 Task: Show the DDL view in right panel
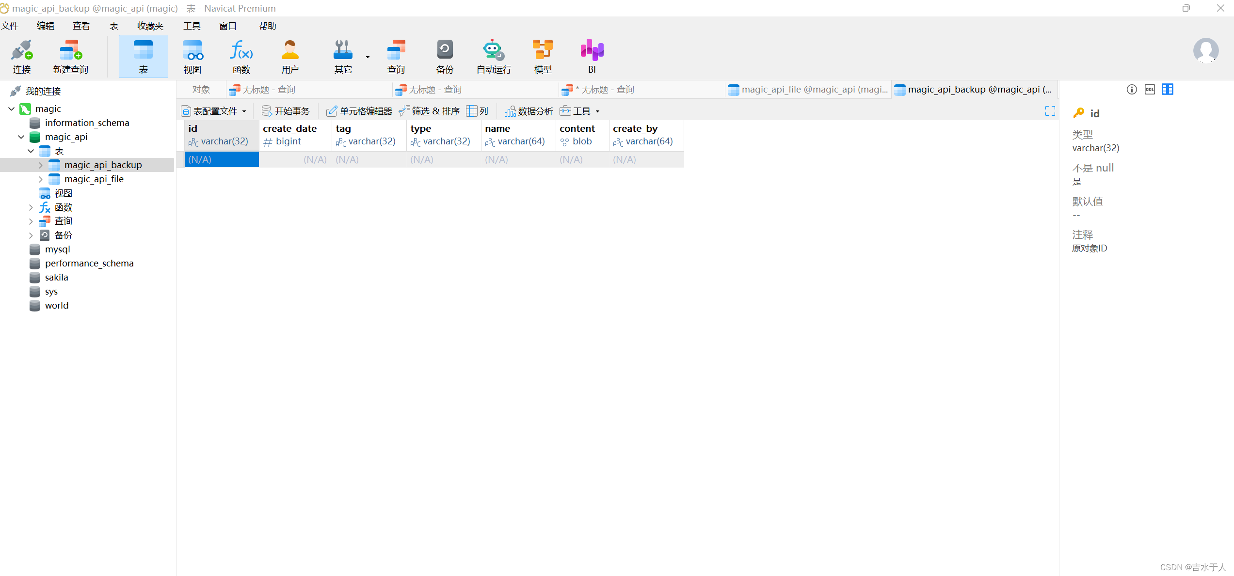pyautogui.click(x=1150, y=89)
